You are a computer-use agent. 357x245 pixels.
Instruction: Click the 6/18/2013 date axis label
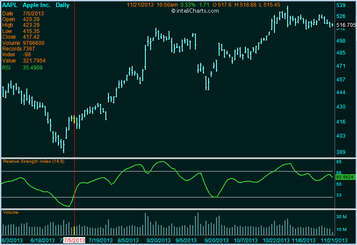43,241
